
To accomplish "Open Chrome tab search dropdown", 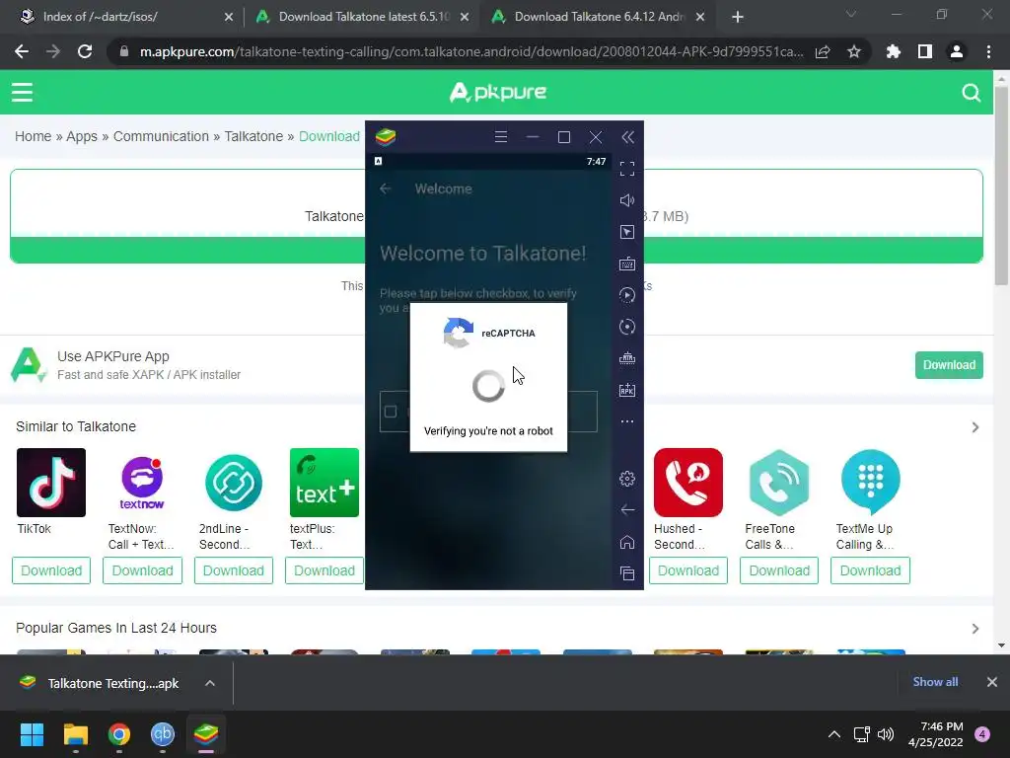I will [850, 14].
